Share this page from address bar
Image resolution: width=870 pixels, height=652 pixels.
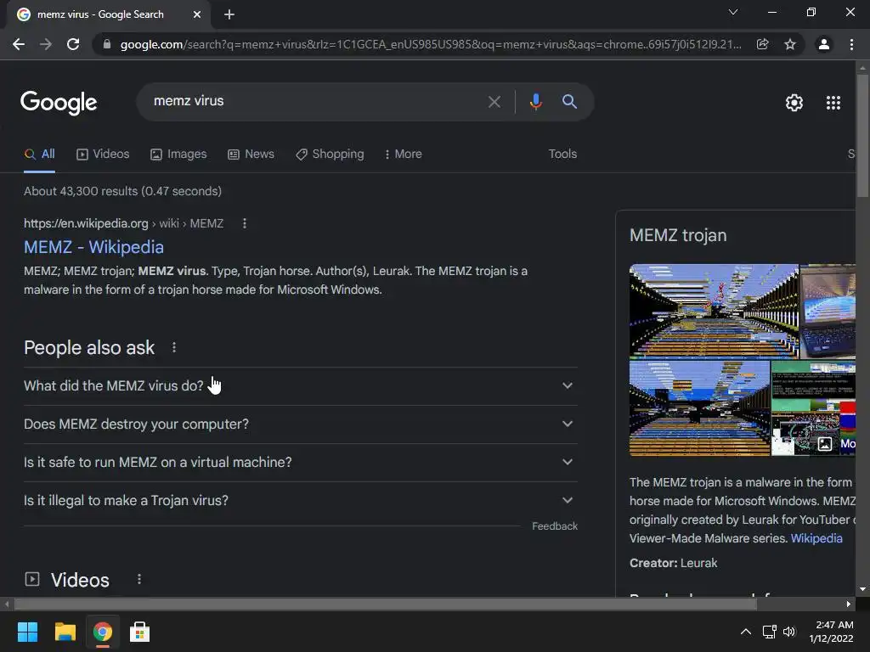[x=762, y=44]
